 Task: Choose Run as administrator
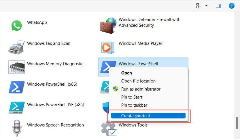click(141, 89)
